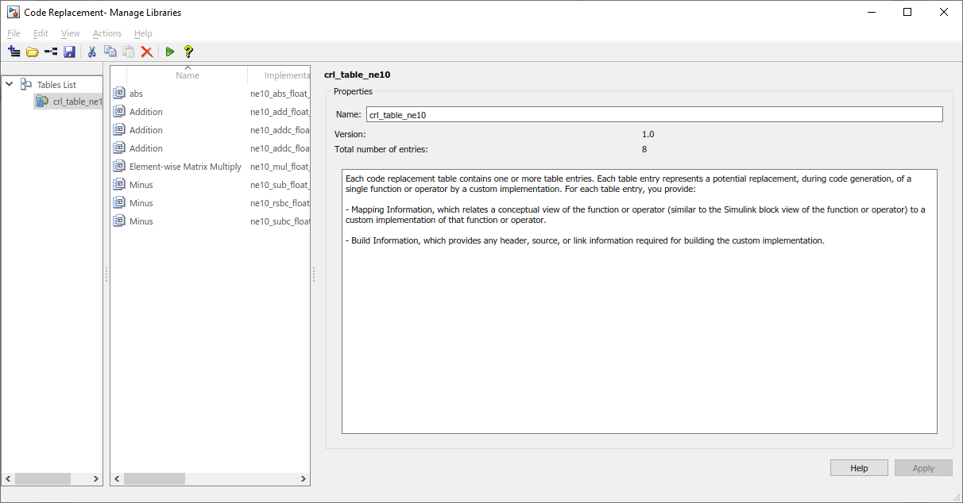
Task: Open the Edit menu
Action: (x=41, y=33)
